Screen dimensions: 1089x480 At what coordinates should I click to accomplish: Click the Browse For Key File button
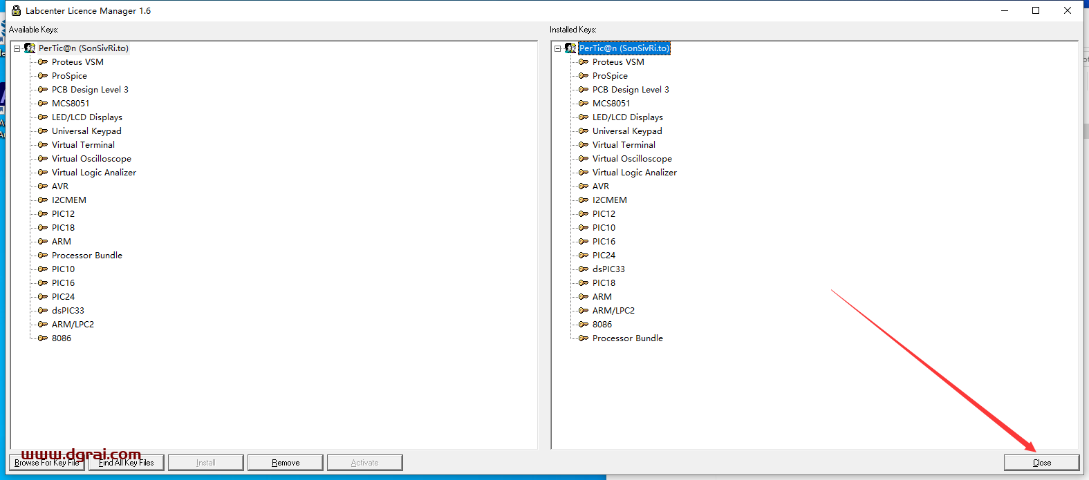(47, 463)
